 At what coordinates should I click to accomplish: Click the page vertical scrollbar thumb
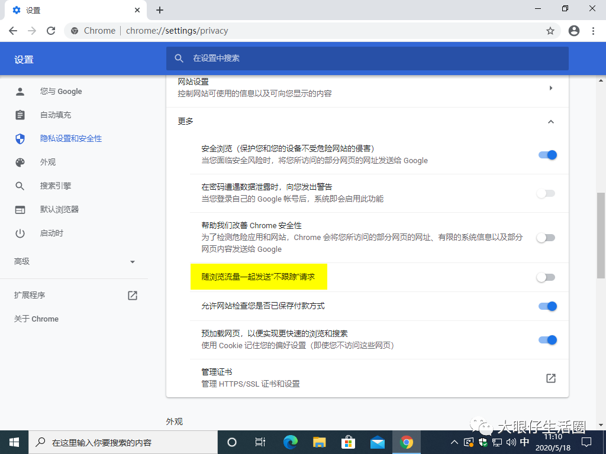601,235
